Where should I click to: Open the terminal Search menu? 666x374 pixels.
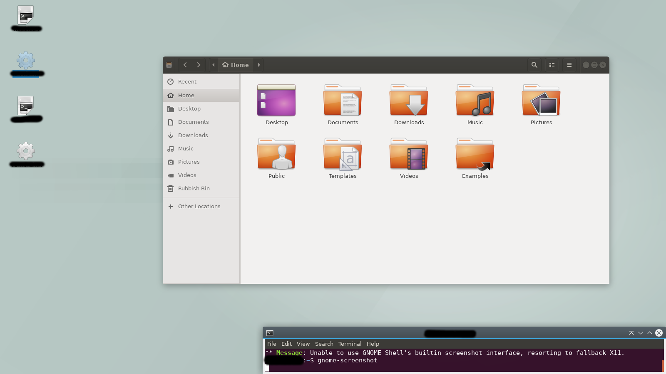[324, 344]
